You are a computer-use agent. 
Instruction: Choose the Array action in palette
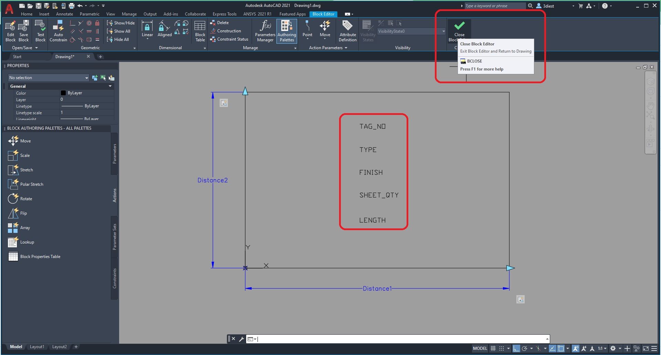(19, 228)
